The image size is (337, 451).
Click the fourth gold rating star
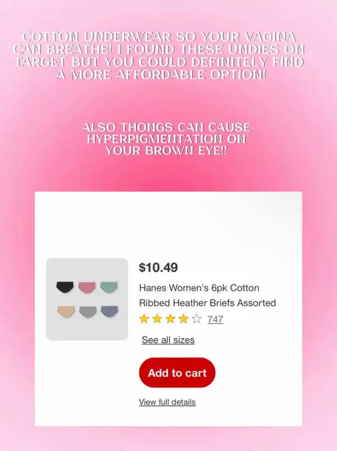[x=183, y=319]
